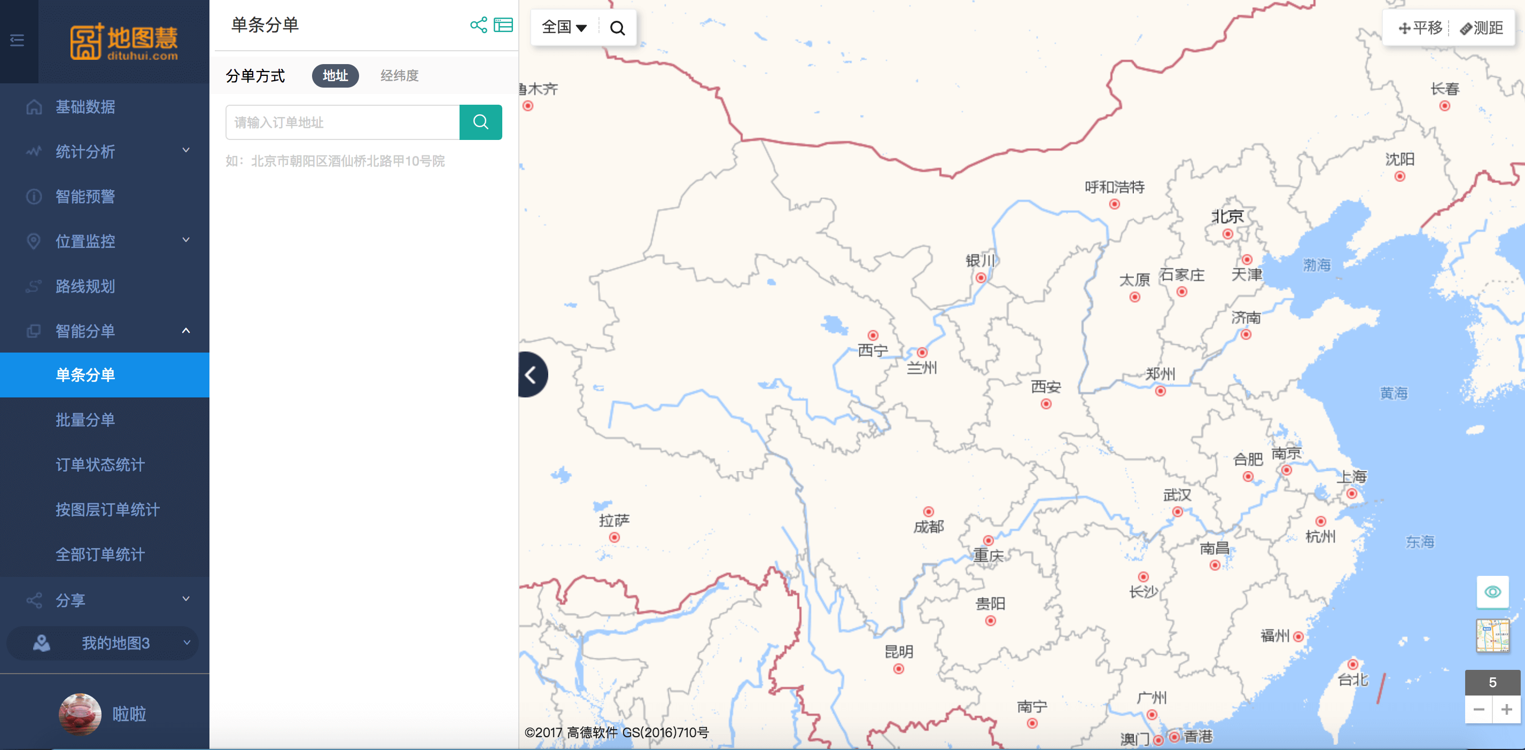Expand the 统计分析 menu chevron
Screen dimensions: 1525x750
click(186, 150)
